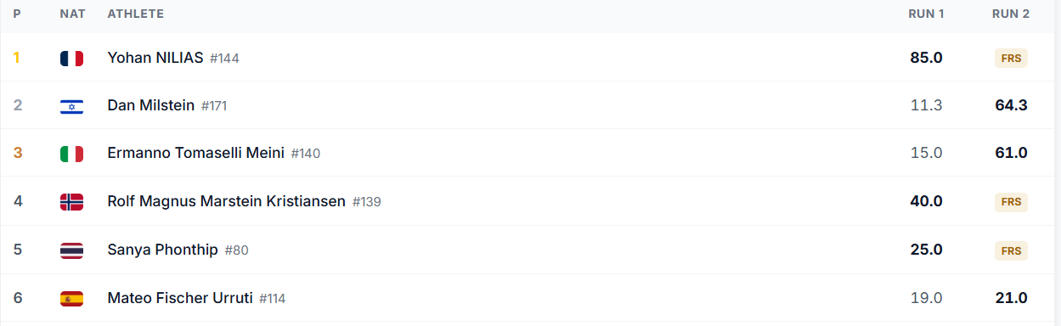Click bib number #139
This screenshot has height=326, width=1061.
point(367,202)
